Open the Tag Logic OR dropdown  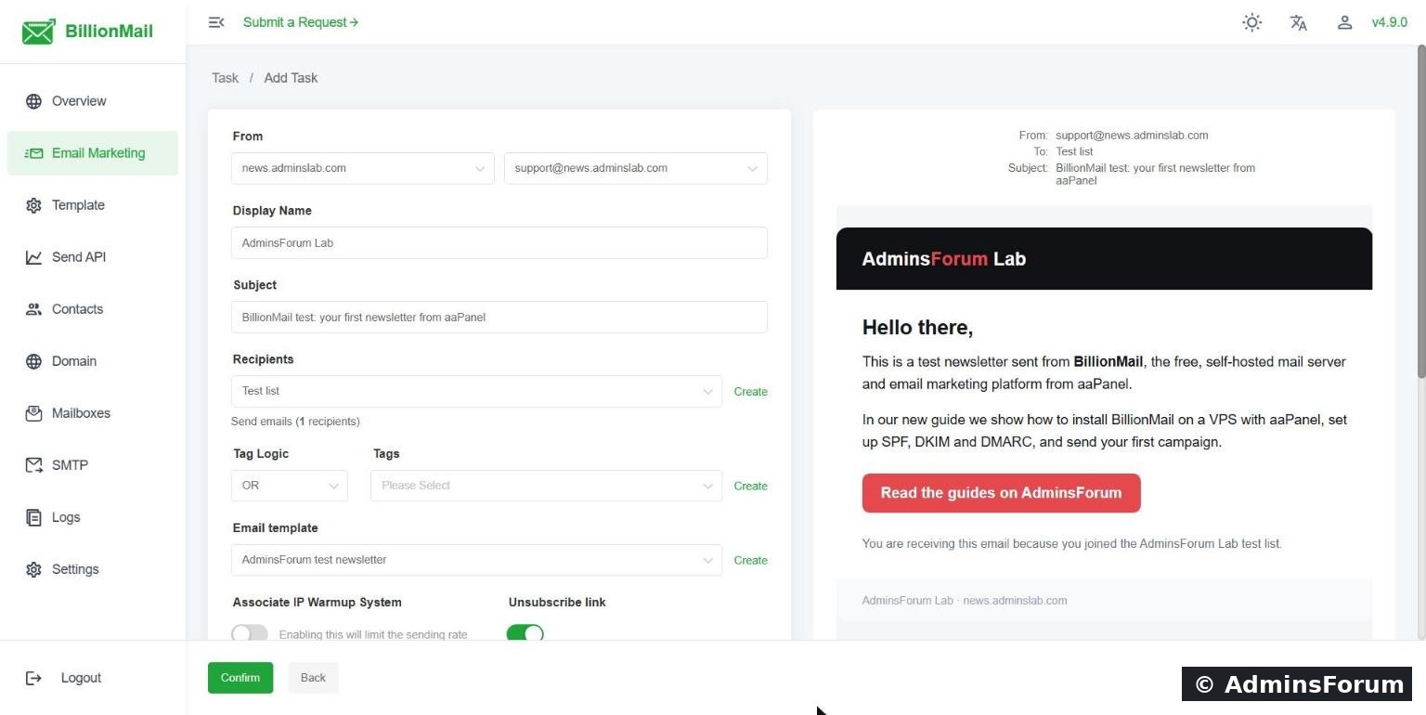(x=290, y=486)
